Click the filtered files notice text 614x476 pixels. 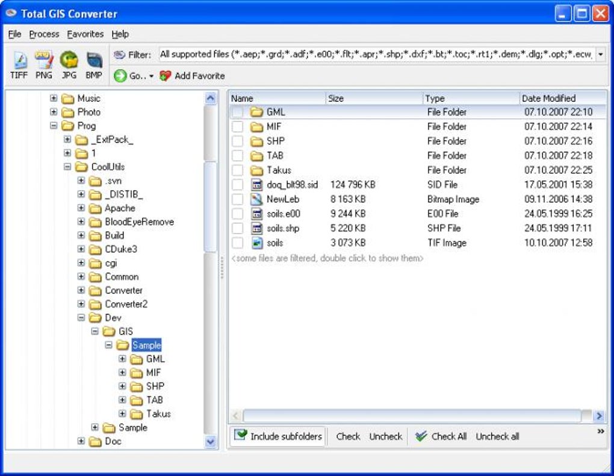click(x=327, y=258)
